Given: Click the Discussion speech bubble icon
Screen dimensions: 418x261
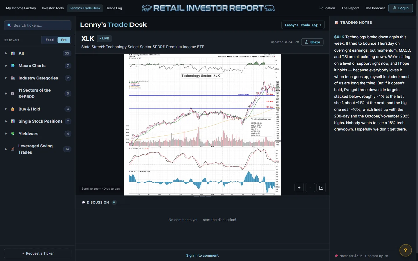Looking at the screenshot, I should [x=83, y=202].
